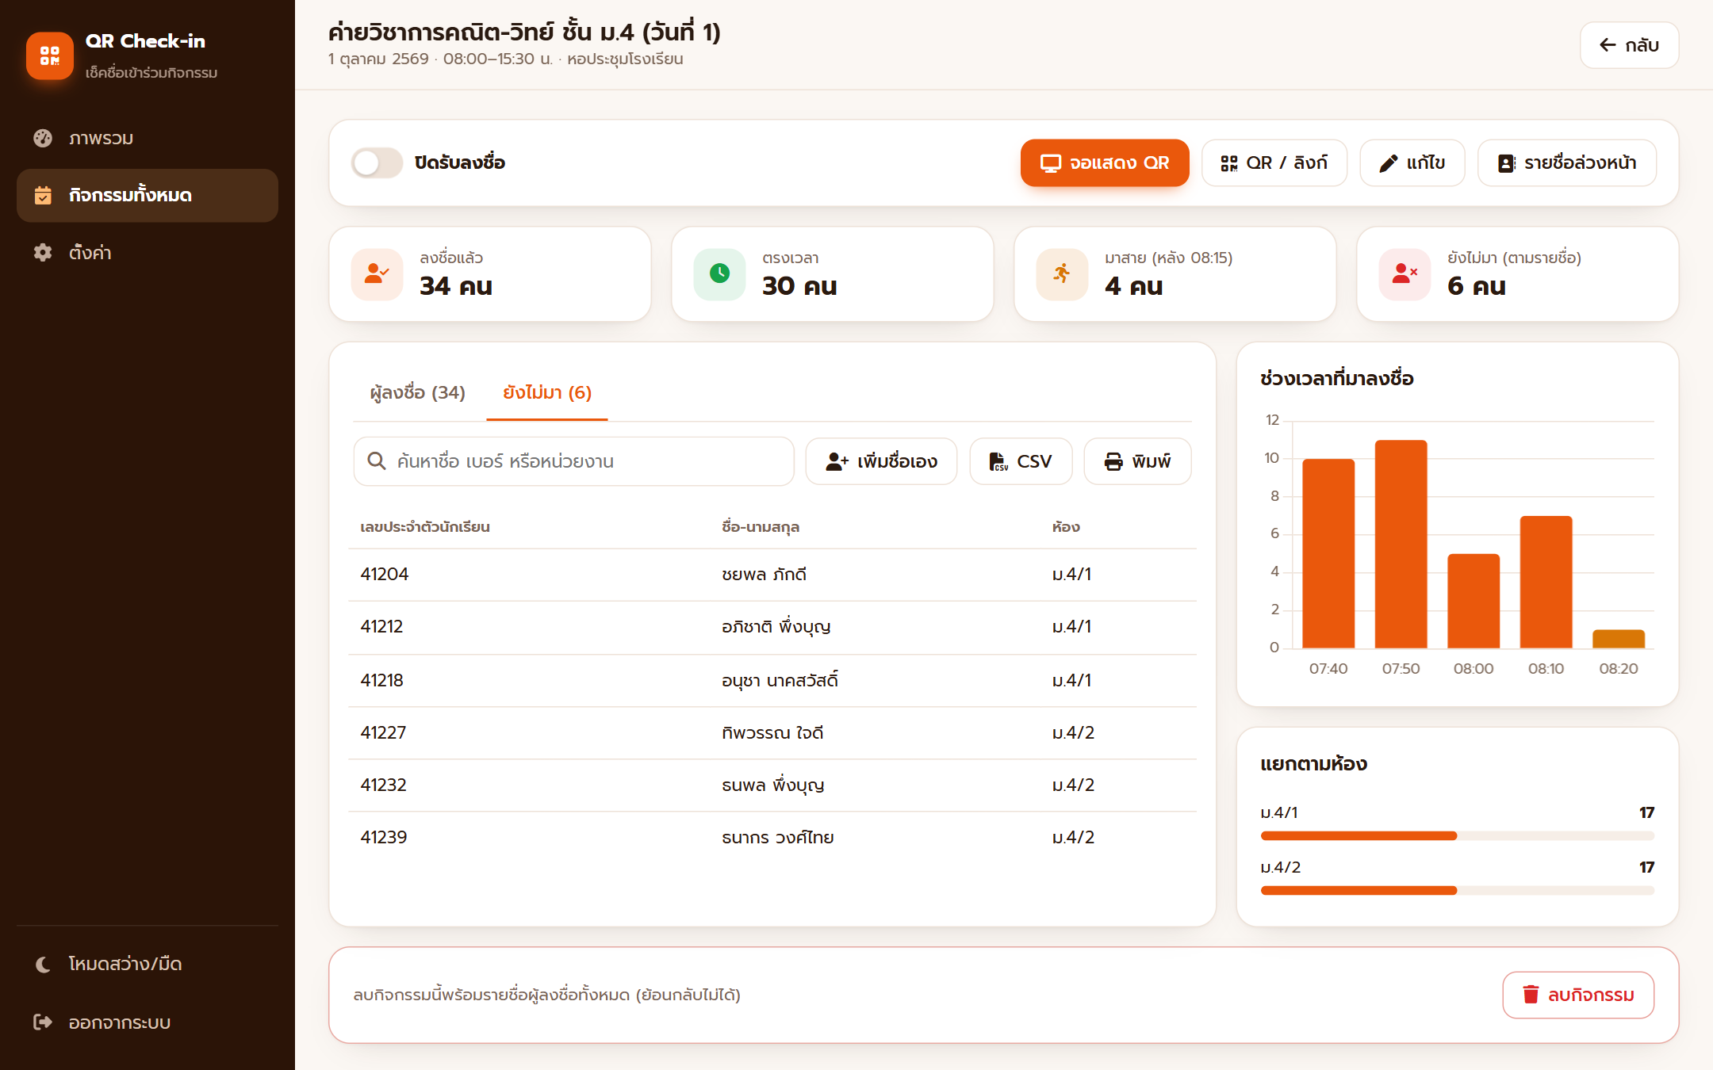Click the ม.4/1 progress bar
This screenshot has width=1713, height=1070.
click(1458, 836)
